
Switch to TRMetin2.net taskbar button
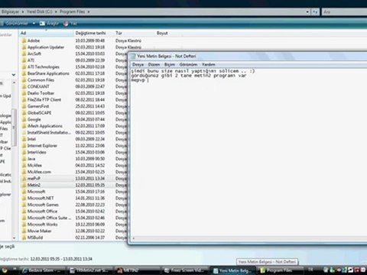pos(89,270)
